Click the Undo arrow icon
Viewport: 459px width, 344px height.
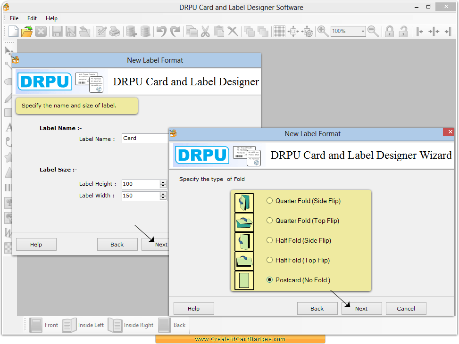coord(161,31)
